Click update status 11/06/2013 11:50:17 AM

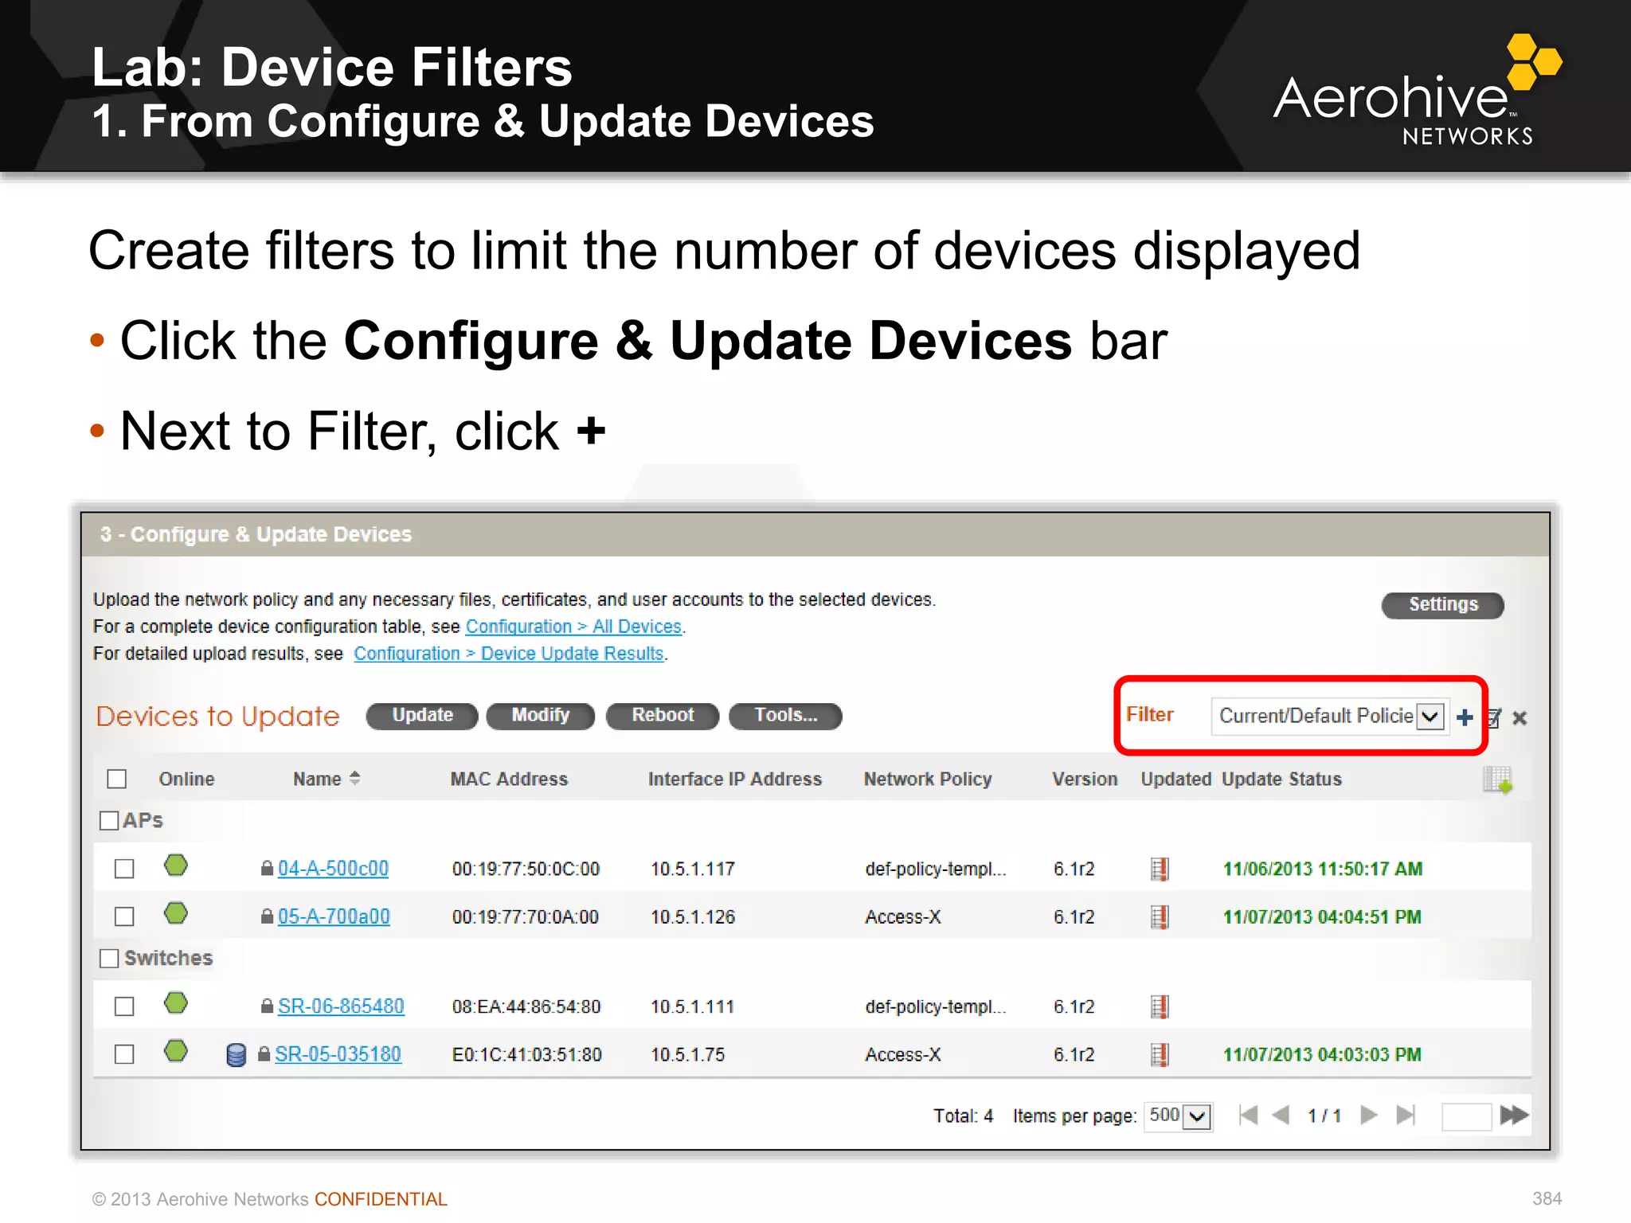point(1323,869)
